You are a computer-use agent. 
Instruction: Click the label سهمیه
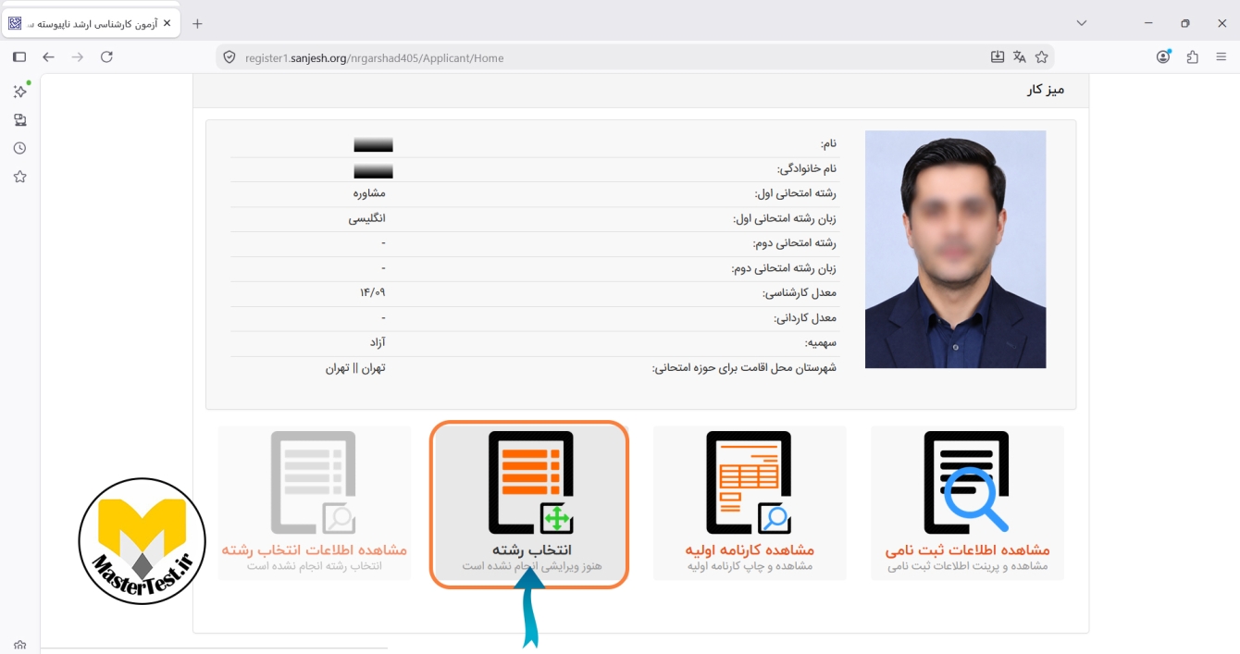820,342
